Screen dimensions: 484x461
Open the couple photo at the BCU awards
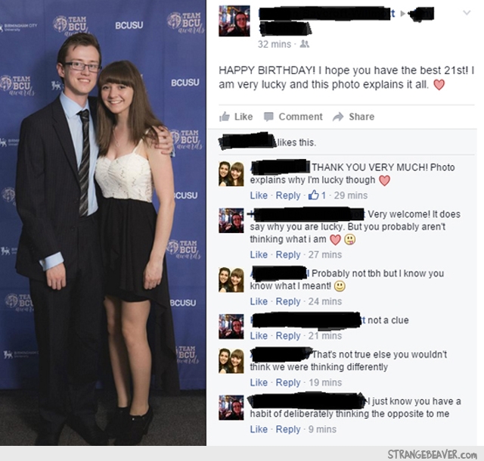coord(103,223)
